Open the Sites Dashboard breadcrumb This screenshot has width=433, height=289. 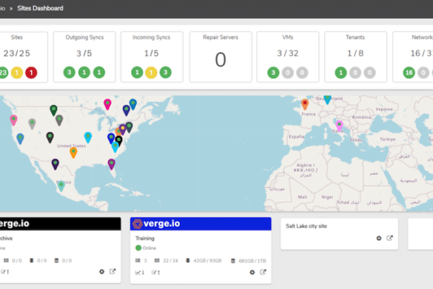[40, 8]
